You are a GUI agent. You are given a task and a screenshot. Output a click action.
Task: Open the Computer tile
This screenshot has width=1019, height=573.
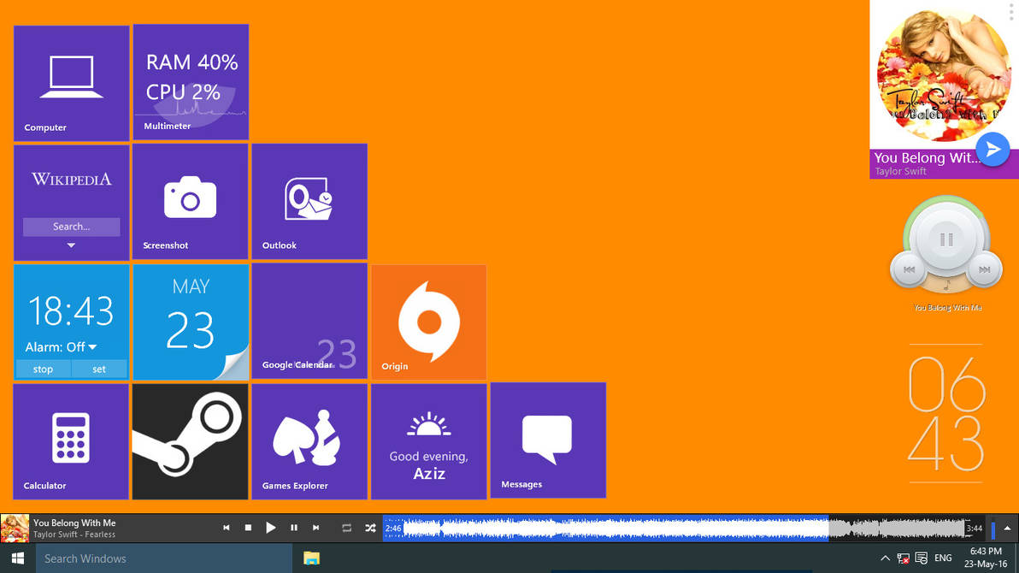[x=72, y=83]
